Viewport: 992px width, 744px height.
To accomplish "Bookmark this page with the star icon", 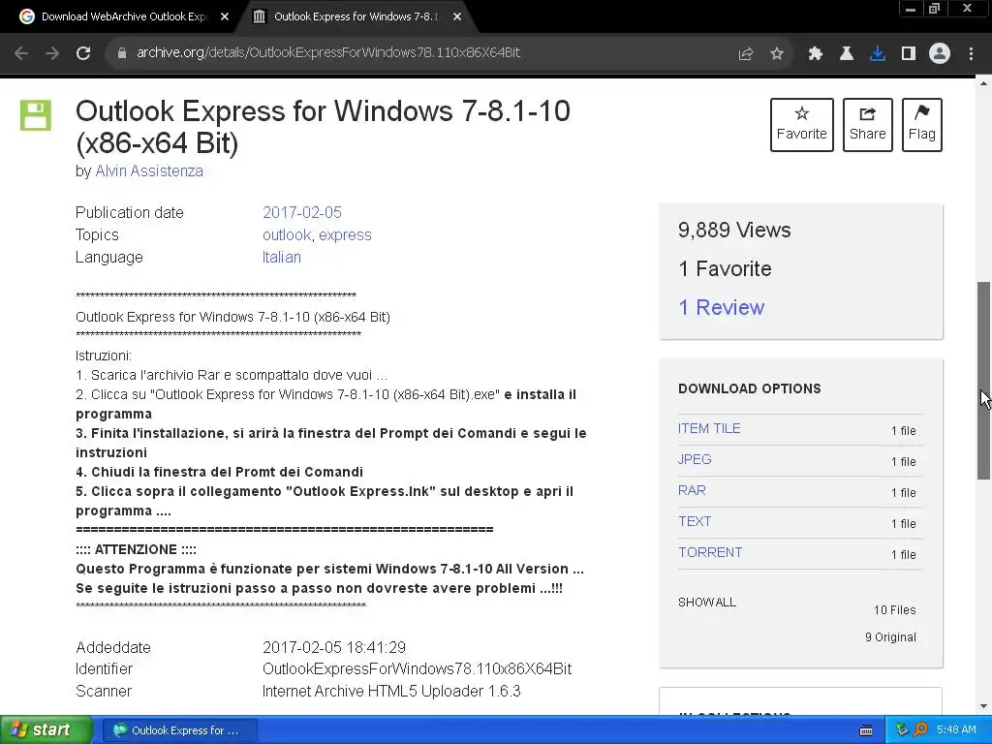I will 777,54.
